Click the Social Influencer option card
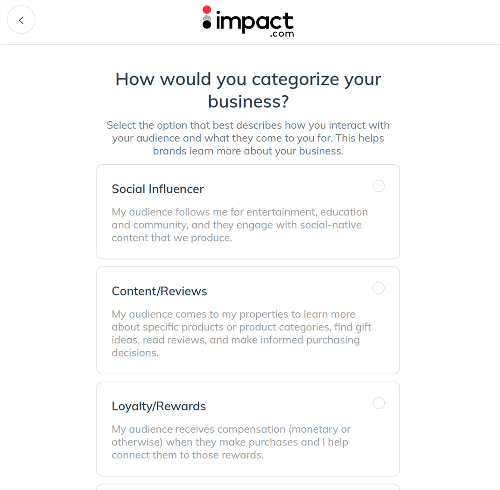Viewport: 500px width, 490px height. [x=248, y=211]
